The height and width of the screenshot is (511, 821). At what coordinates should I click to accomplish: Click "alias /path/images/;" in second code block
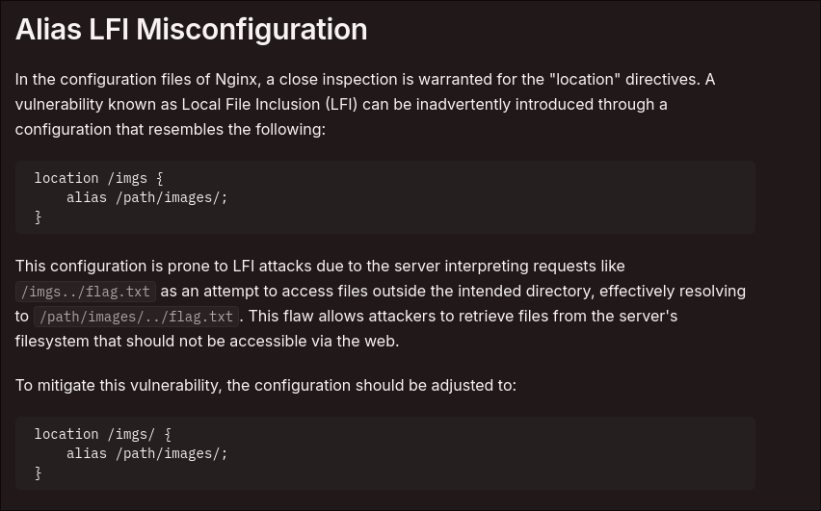coord(146,453)
